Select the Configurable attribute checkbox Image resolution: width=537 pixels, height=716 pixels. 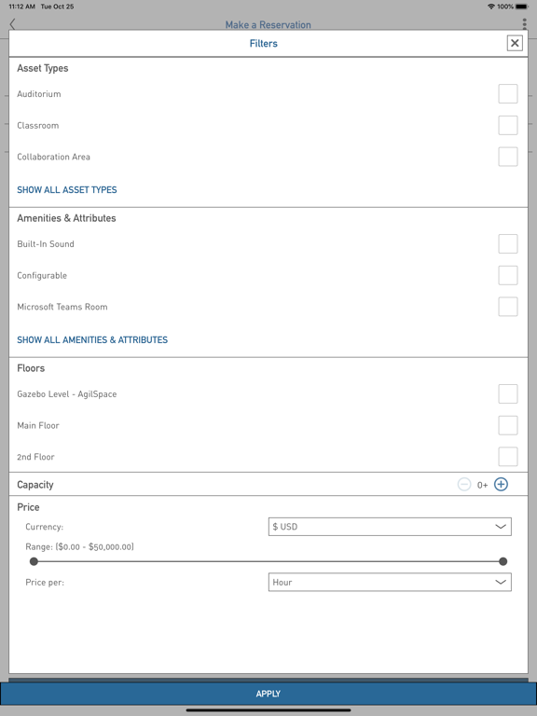508,275
